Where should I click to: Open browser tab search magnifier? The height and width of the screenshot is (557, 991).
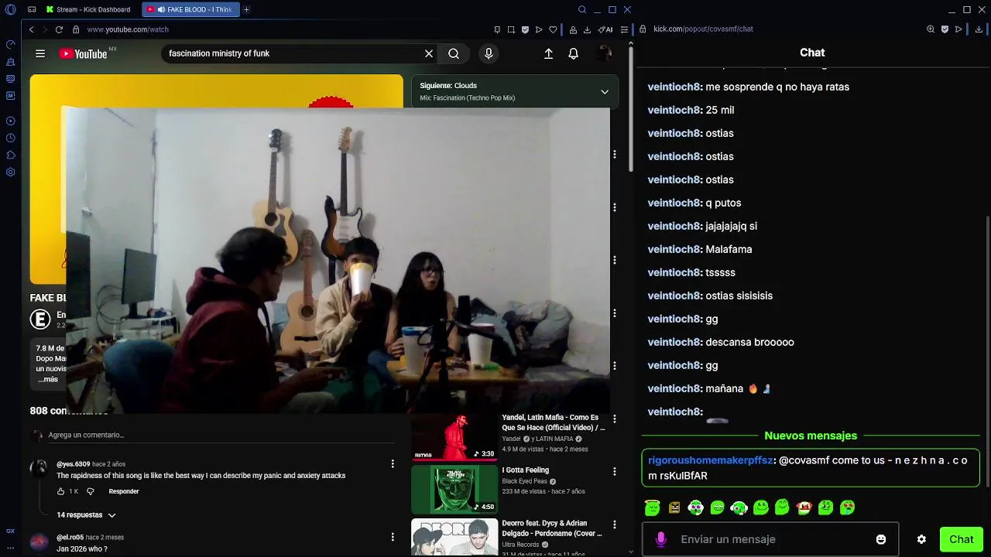(x=582, y=9)
